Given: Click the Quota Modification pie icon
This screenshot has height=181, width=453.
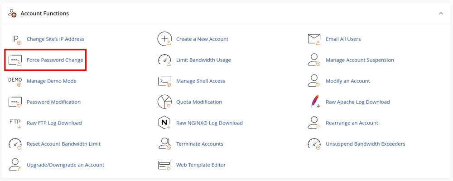Looking at the screenshot, I should coord(165,102).
